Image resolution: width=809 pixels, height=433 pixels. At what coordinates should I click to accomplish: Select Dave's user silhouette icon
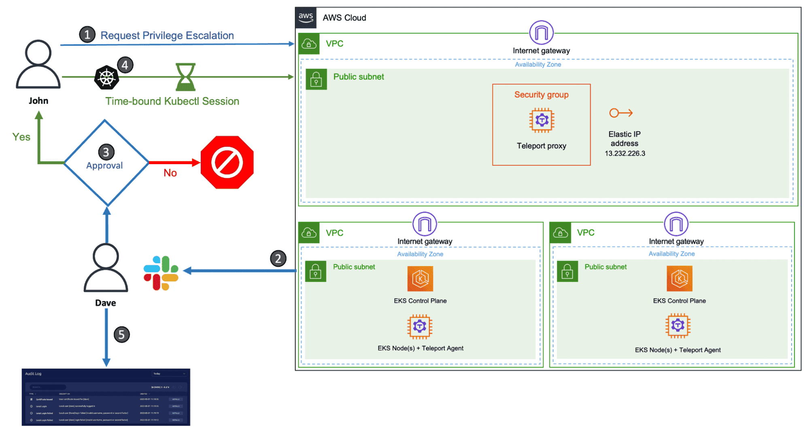(106, 268)
